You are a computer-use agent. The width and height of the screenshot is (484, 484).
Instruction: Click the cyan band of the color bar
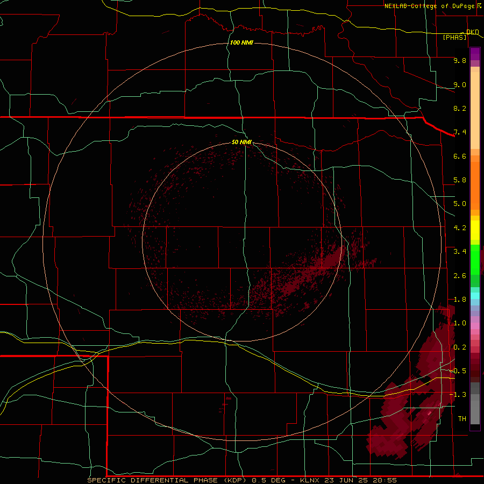pos(475,296)
